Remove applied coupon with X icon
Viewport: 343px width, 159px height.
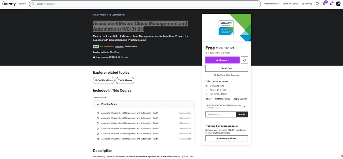click(244, 107)
